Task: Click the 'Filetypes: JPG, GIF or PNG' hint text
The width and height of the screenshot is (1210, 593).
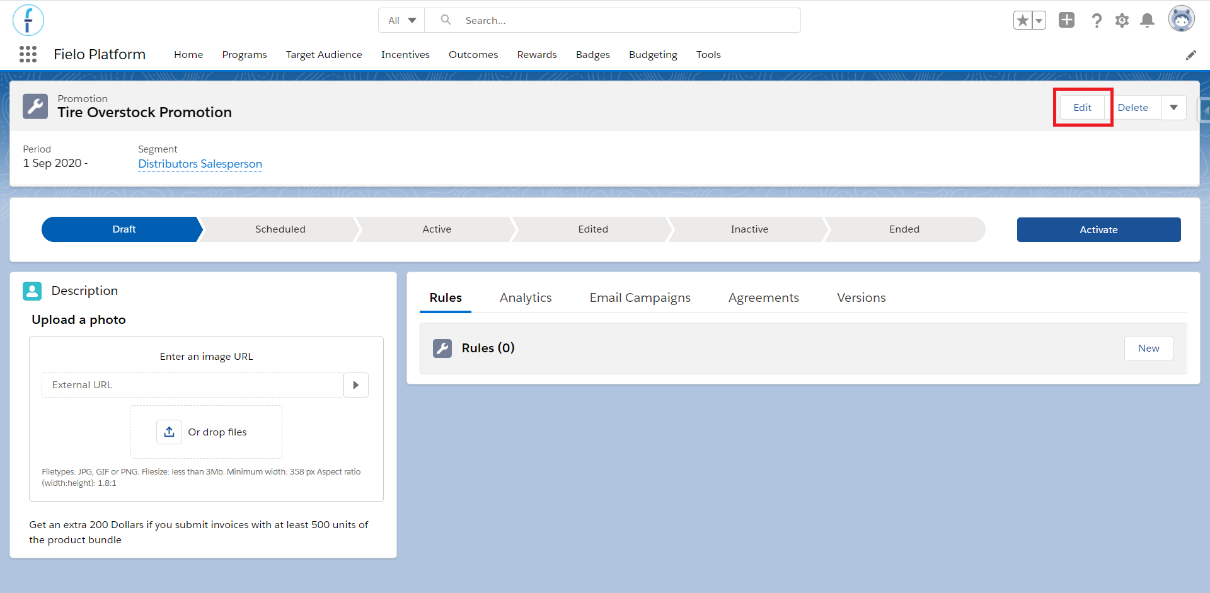Action: pos(201,477)
